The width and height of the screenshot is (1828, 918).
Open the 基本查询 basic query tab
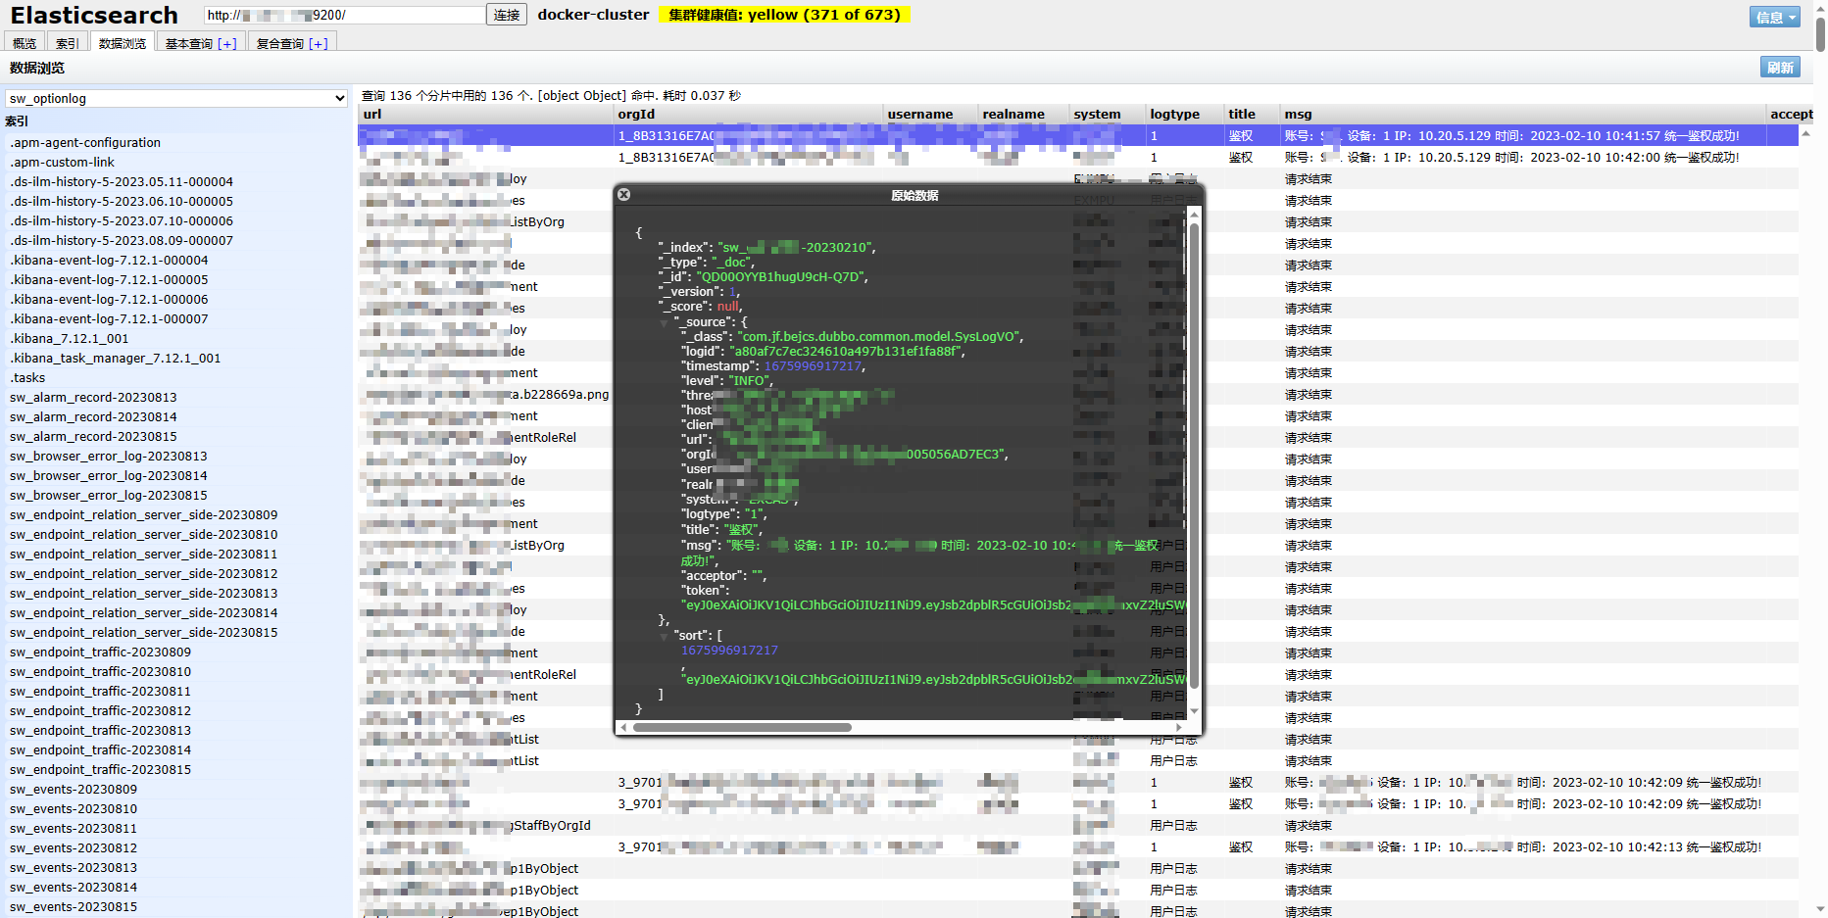(x=199, y=41)
